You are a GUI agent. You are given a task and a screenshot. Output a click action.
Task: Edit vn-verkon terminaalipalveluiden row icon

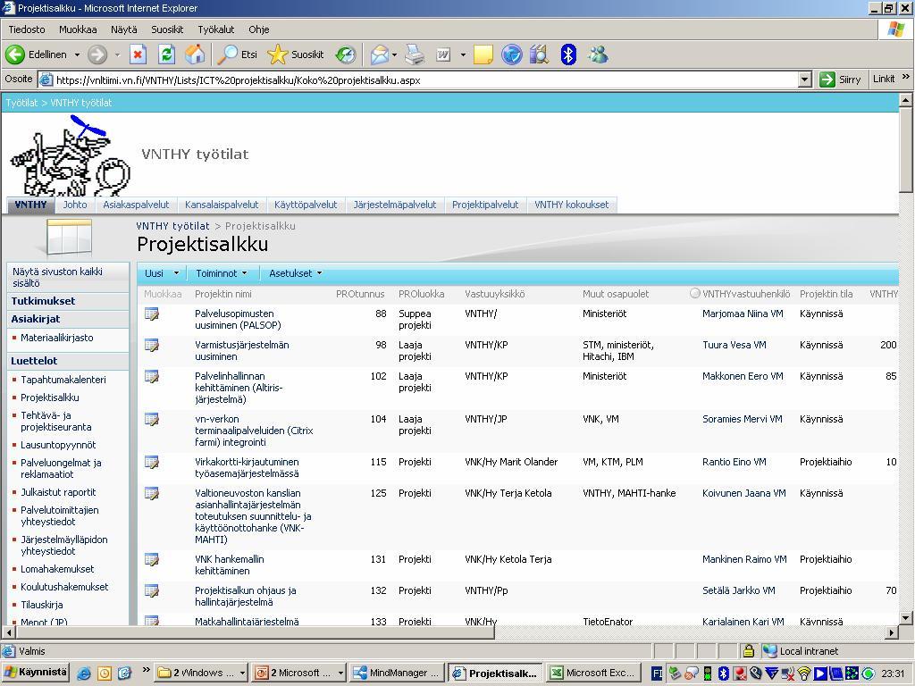(152, 420)
